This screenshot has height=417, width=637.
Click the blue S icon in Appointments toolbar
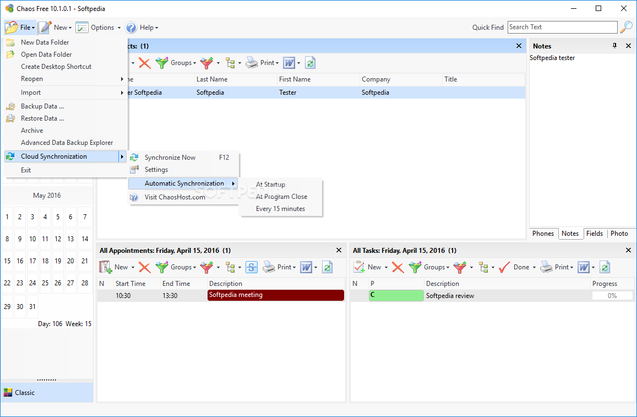pyautogui.click(x=252, y=267)
